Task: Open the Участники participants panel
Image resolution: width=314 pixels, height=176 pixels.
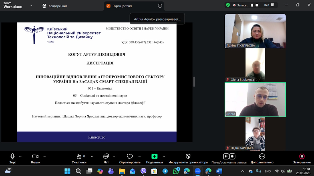Action: click(x=79, y=159)
